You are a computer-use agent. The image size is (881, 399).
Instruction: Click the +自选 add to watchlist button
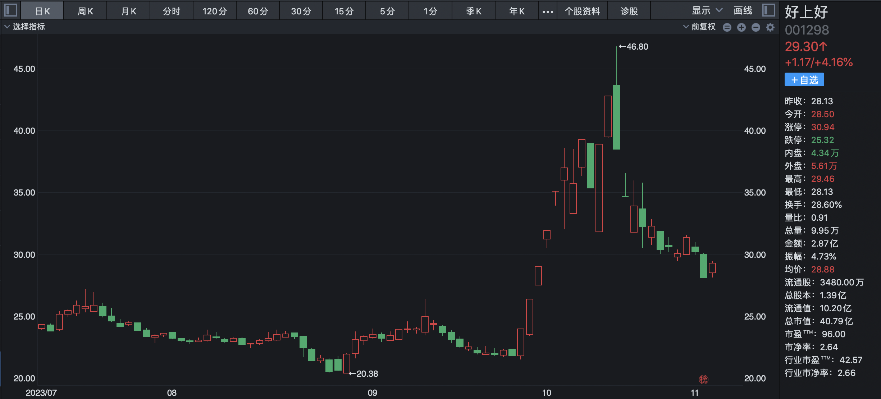(x=804, y=80)
